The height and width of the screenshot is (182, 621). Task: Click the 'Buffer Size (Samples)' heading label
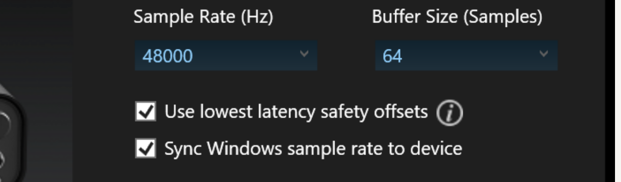(457, 17)
